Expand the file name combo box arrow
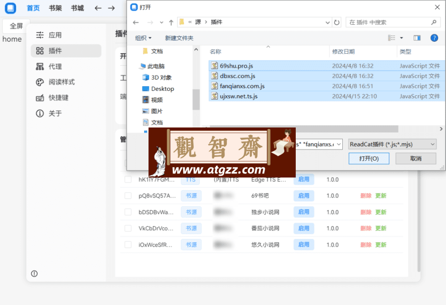The image size is (446, 305). 339,144
